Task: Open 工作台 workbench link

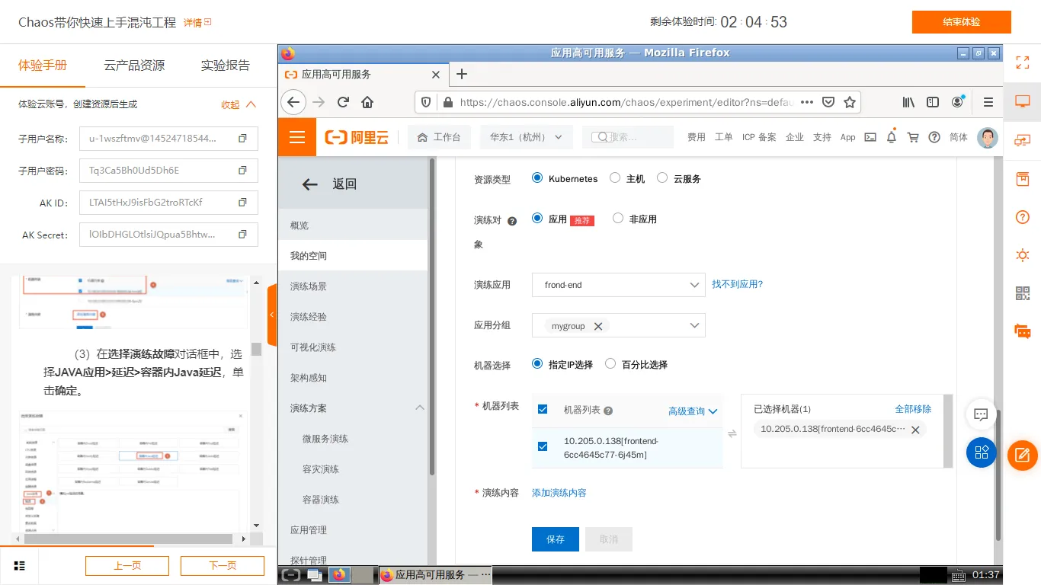Action: [440, 137]
